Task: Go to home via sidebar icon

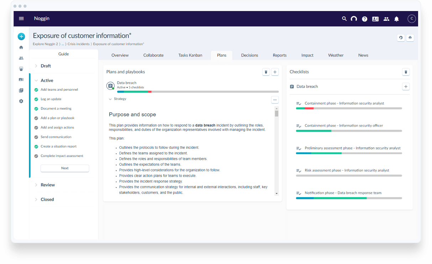Action: 21,47
